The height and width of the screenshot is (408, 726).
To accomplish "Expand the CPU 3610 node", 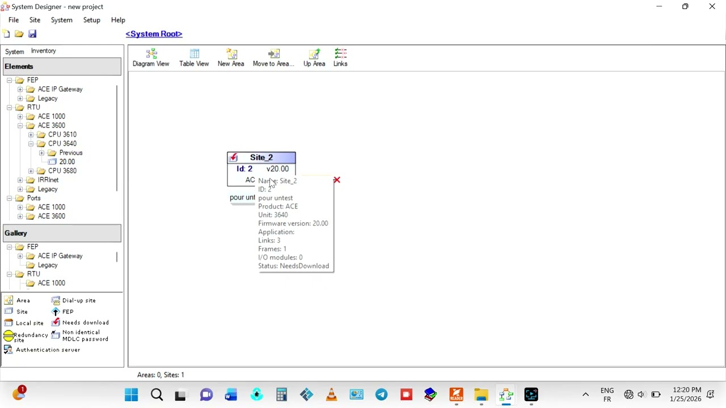I will (31, 134).
